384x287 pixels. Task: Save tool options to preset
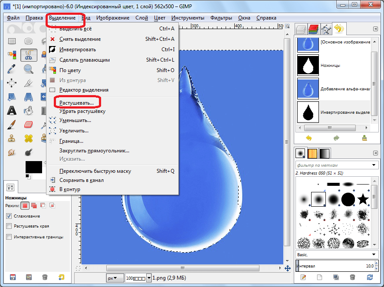[13, 277]
